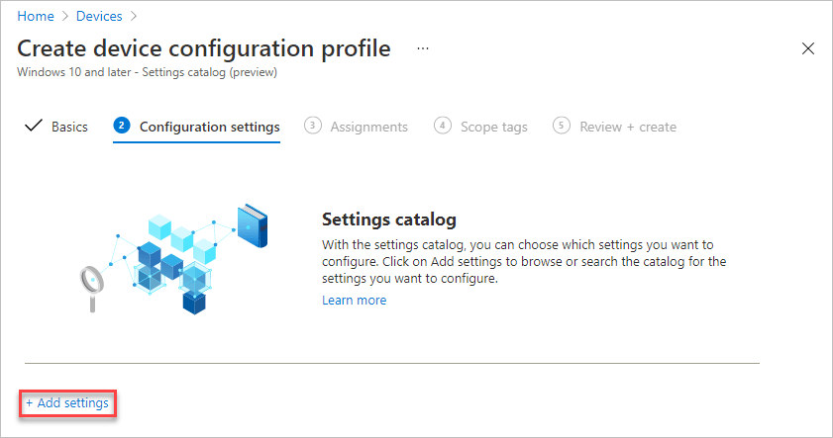This screenshot has width=833, height=438.
Task: Click the step 4 circle icon
Action: [443, 126]
